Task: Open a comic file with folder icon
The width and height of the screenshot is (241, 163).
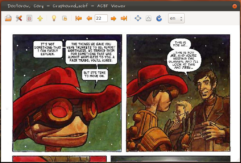Action: point(8,18)
